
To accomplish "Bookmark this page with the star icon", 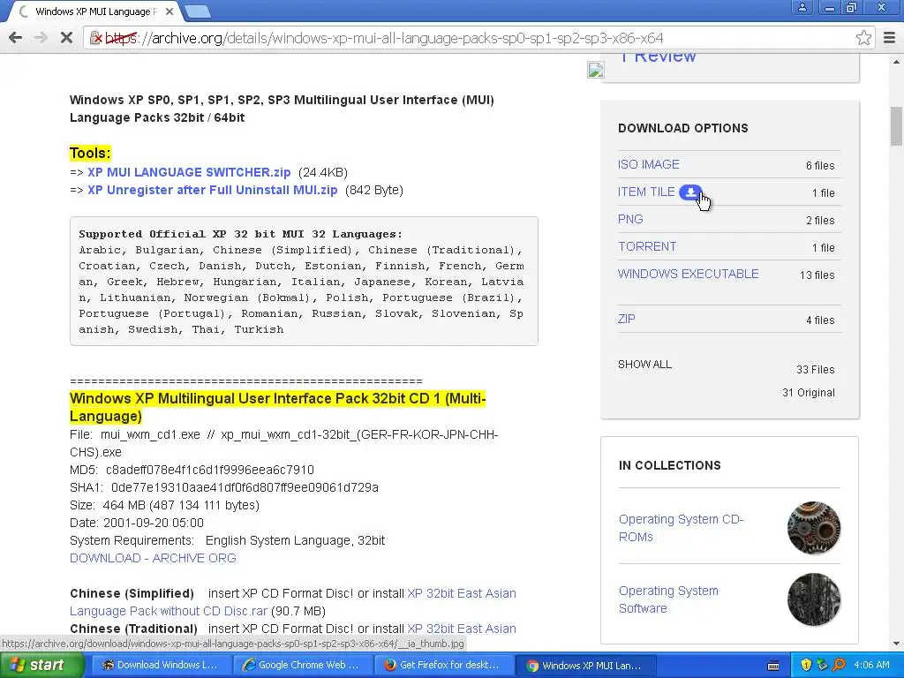I will [x=863, y=38].
